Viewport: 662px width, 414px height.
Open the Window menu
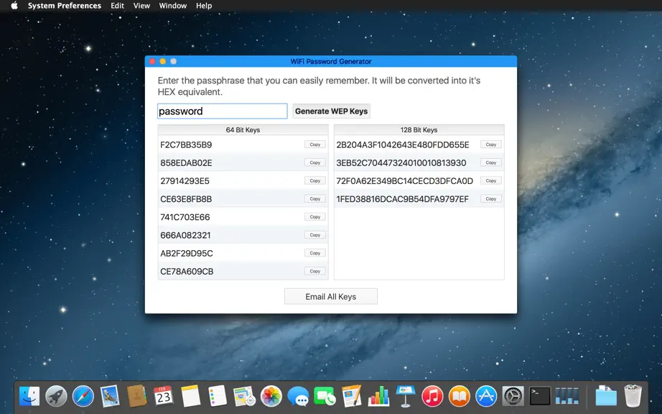[172, 6]
